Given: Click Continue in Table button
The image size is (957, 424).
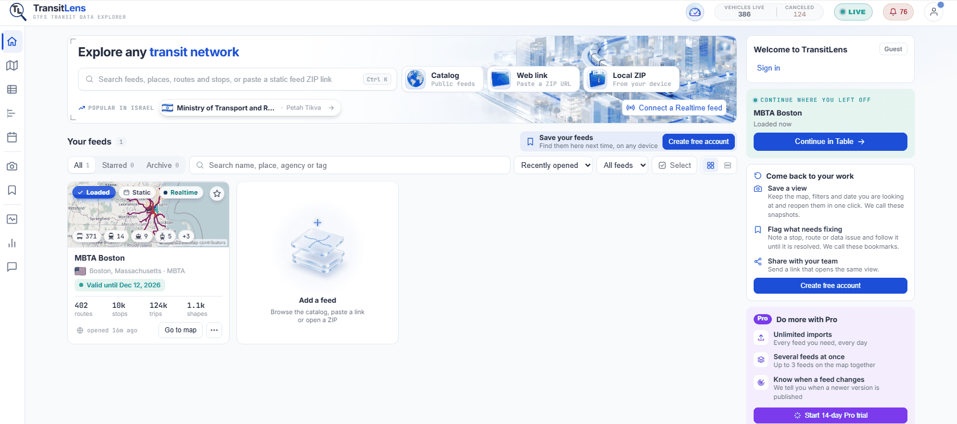Looking at the screenshot, I should click(830, 142).
